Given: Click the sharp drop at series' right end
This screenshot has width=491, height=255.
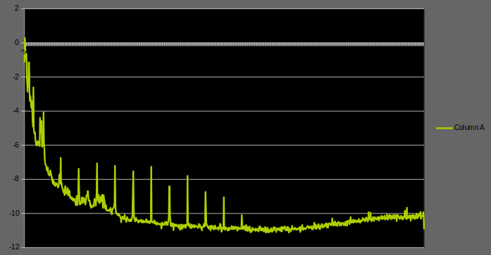Looking at the screenshot, I should pyautogui.click(x=423, y=221).
